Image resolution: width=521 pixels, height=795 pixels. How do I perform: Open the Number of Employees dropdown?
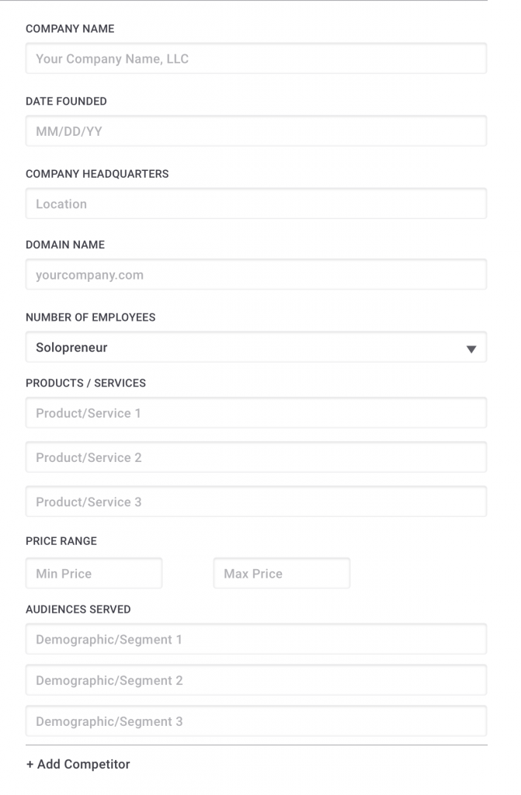pos(256,347)
